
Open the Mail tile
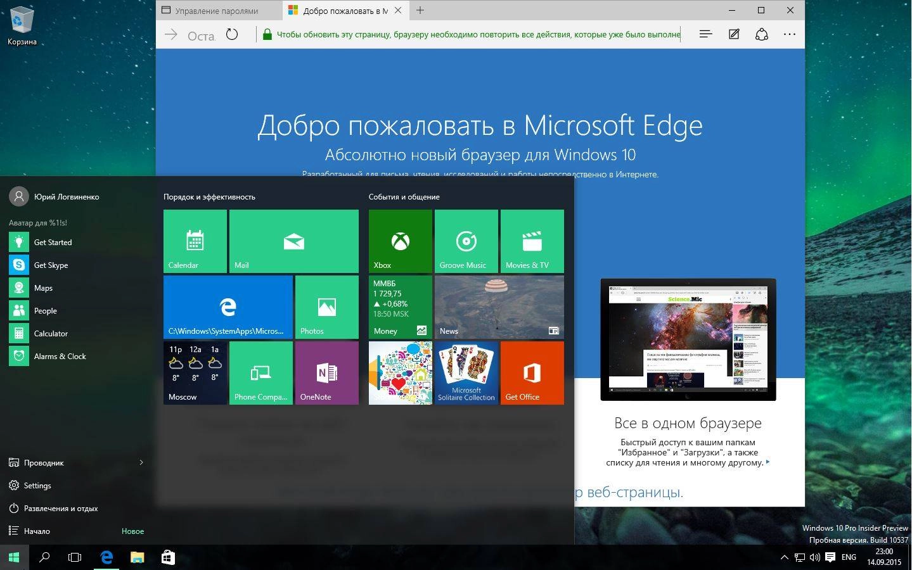pyautogui.click(x=294, y=241)
